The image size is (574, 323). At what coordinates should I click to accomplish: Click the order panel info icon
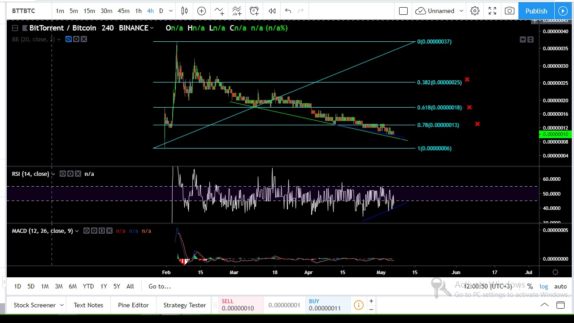[358, 306]
